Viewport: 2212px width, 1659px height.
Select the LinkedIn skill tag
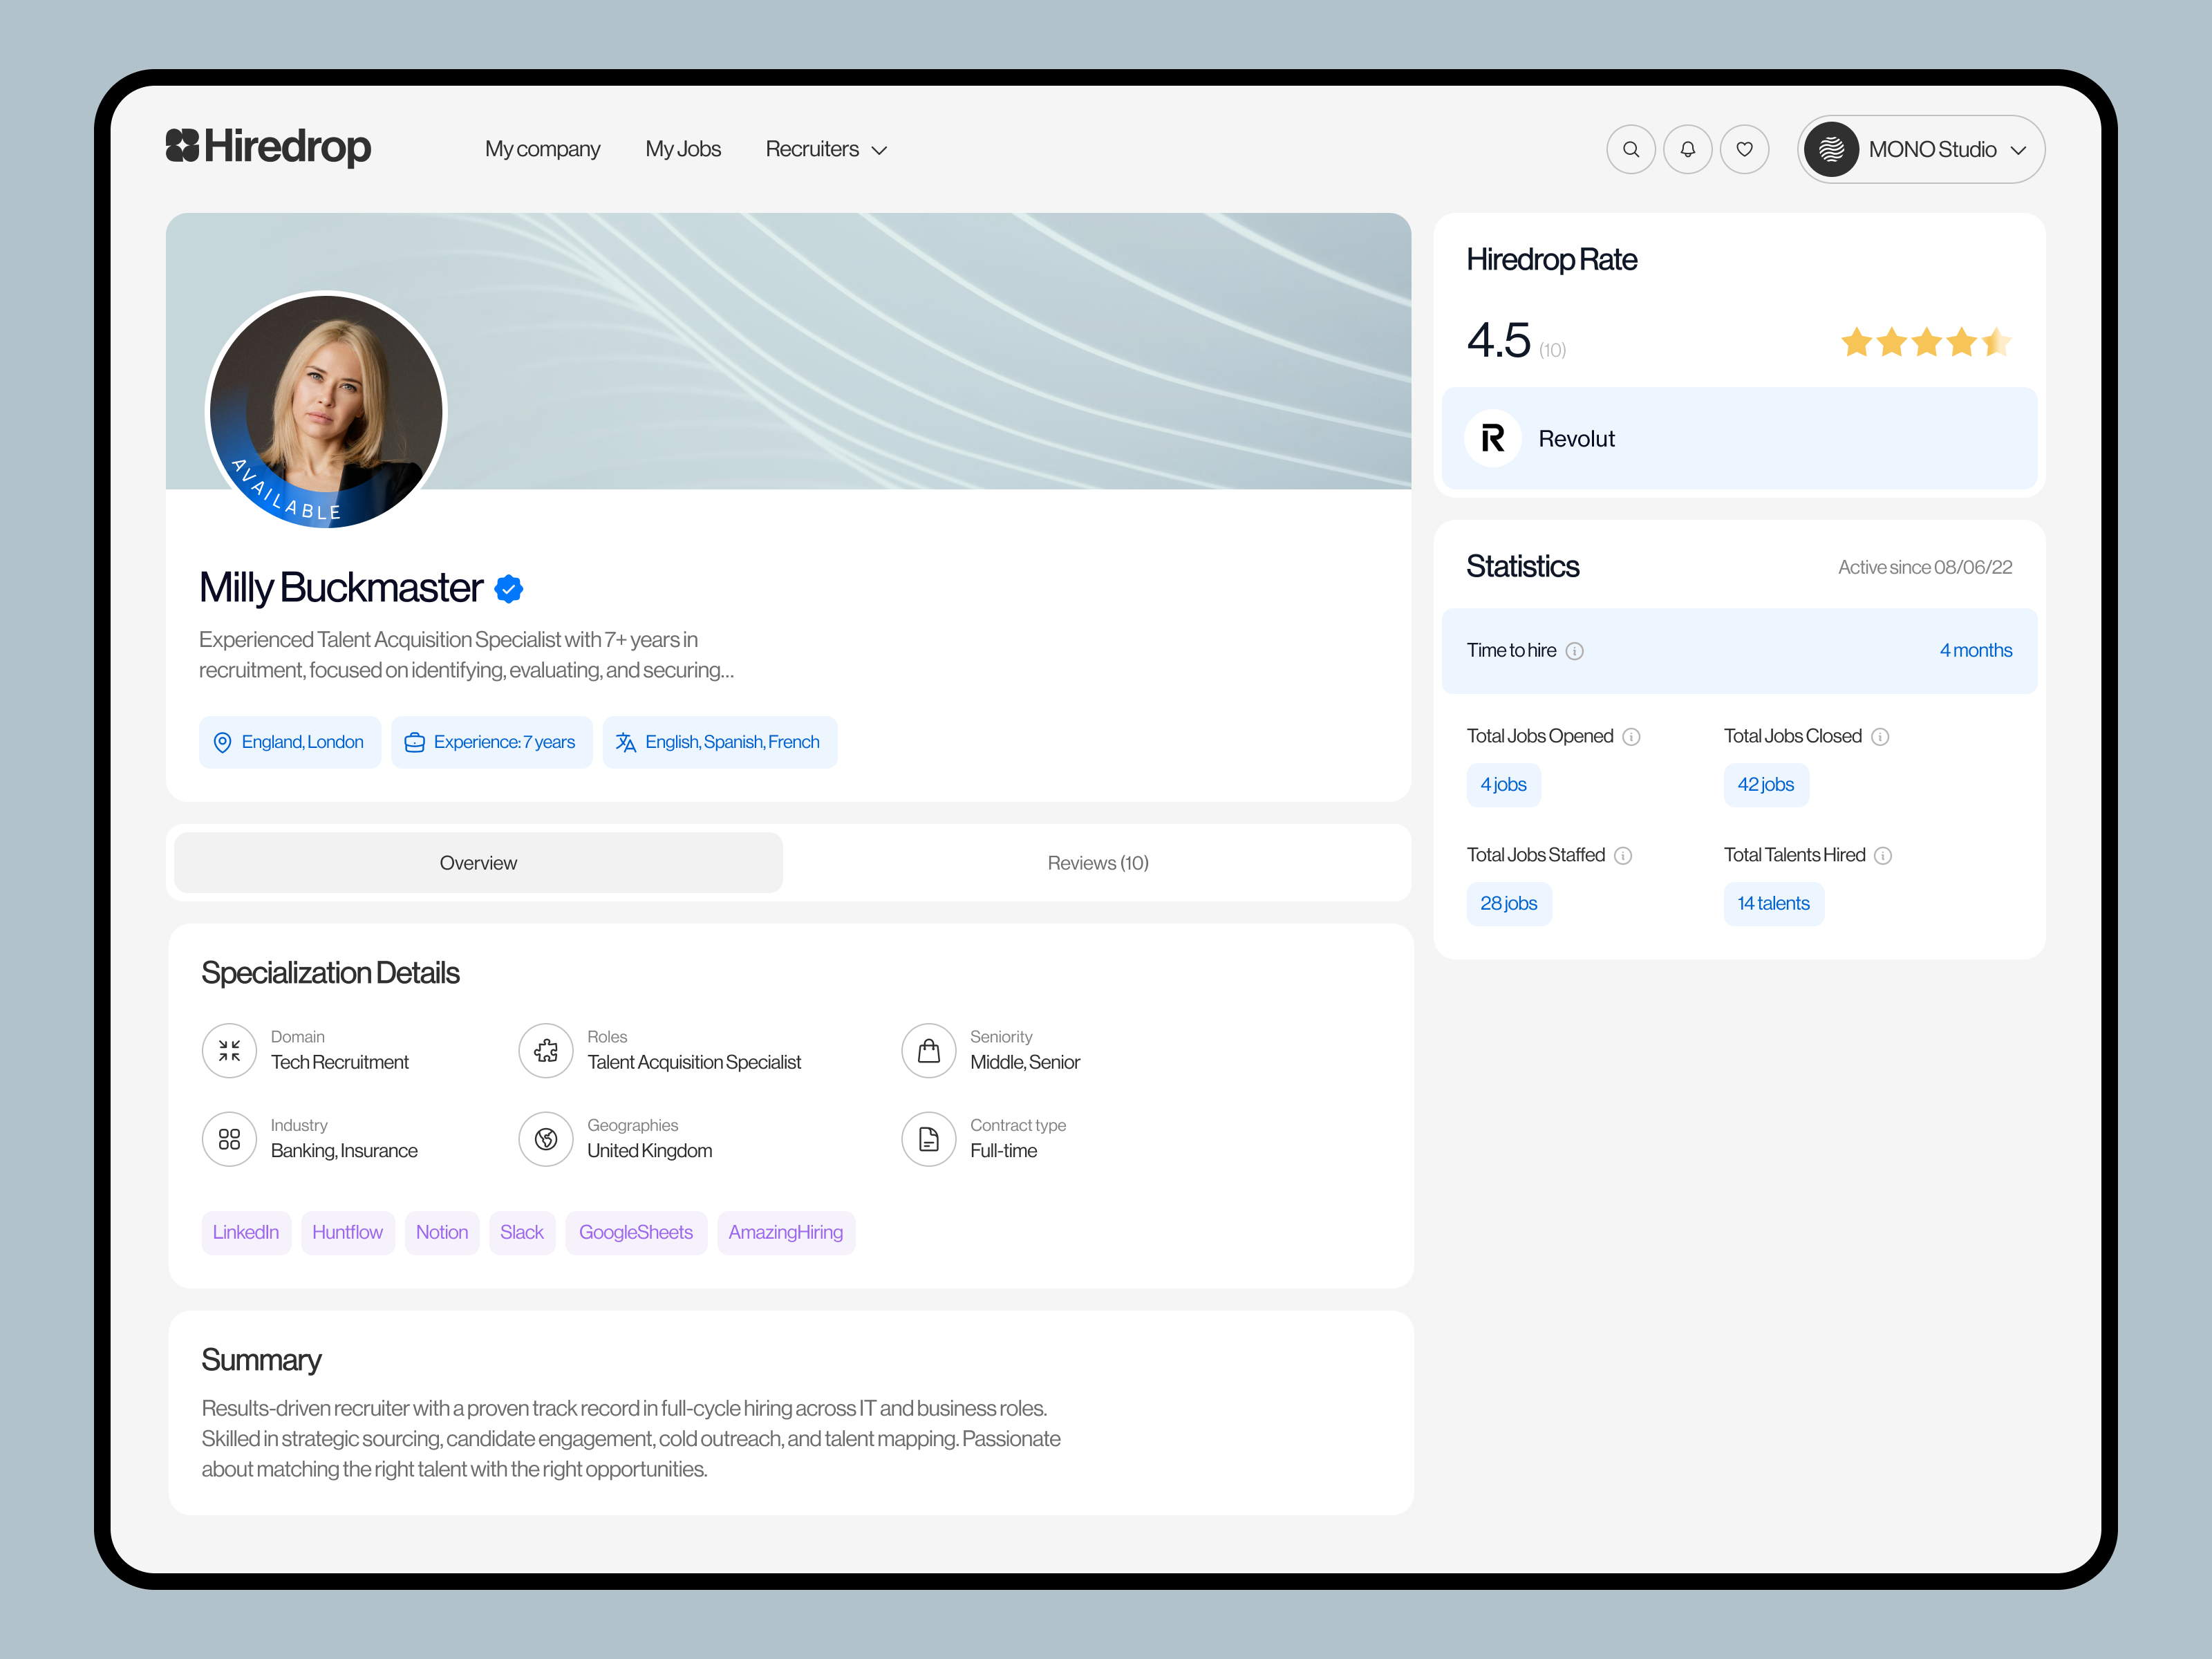246,1232
